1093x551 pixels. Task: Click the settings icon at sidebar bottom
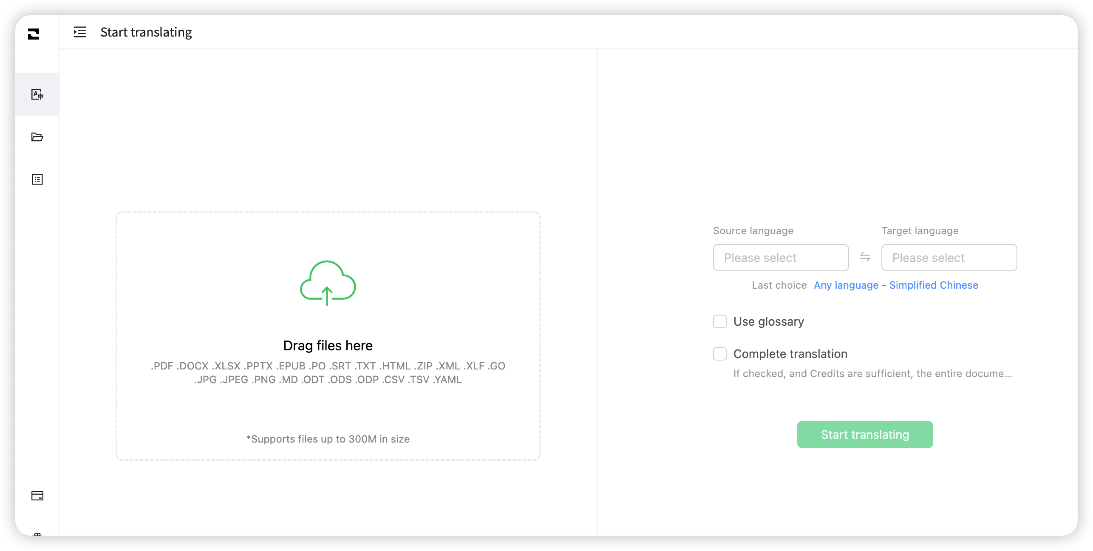pyautogui.click(x=38, y=533)
